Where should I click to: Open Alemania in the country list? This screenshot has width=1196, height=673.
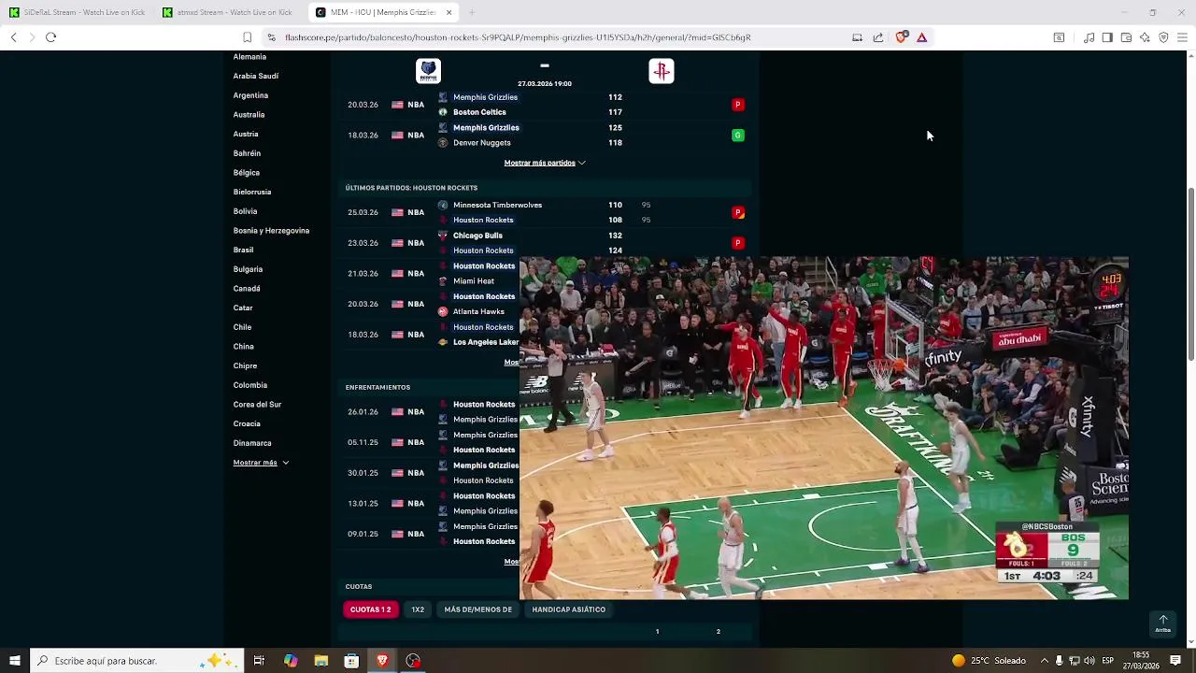[249, 57]
